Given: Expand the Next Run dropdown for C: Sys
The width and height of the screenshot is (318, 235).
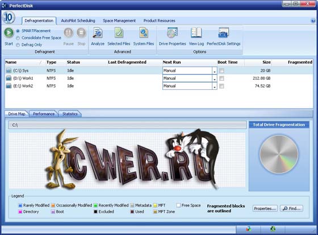Looking at the screenshot, I should point(215,71).
